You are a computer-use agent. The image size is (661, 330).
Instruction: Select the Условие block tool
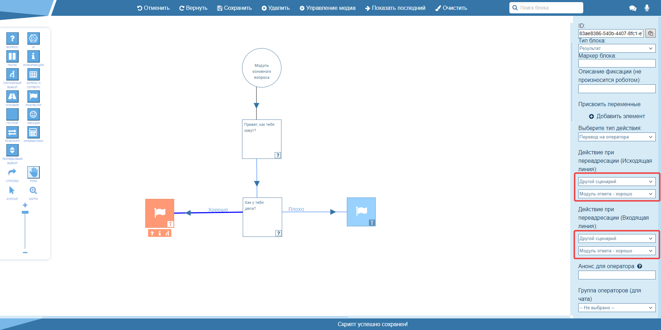12,96
